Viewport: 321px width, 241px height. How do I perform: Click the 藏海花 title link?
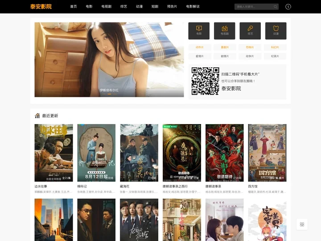(x=125, y=186)
